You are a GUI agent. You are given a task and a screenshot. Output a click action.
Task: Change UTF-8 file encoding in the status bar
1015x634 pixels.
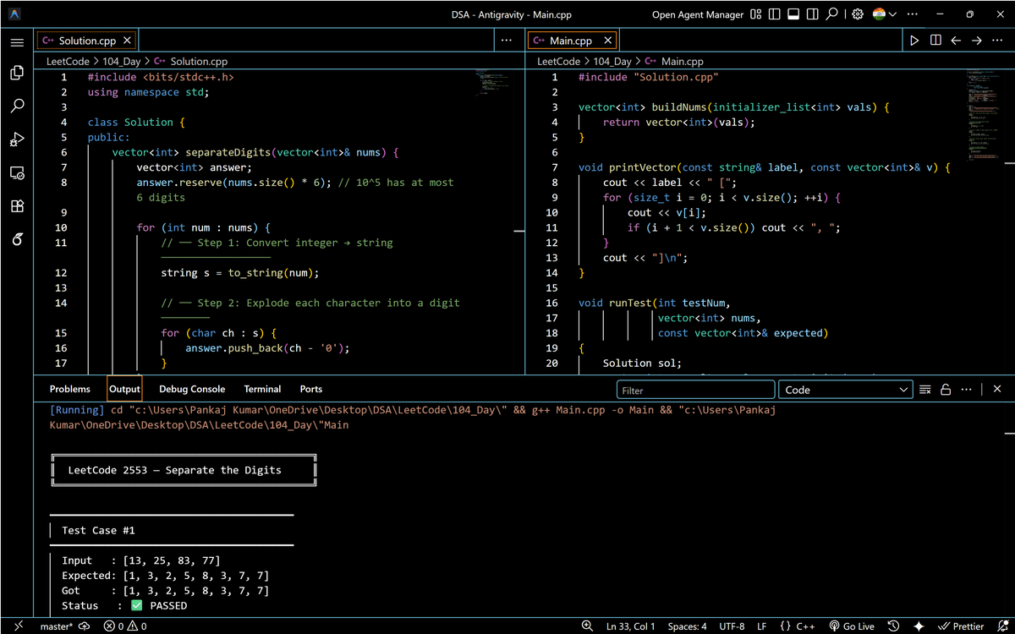click(x=731, y=626)
